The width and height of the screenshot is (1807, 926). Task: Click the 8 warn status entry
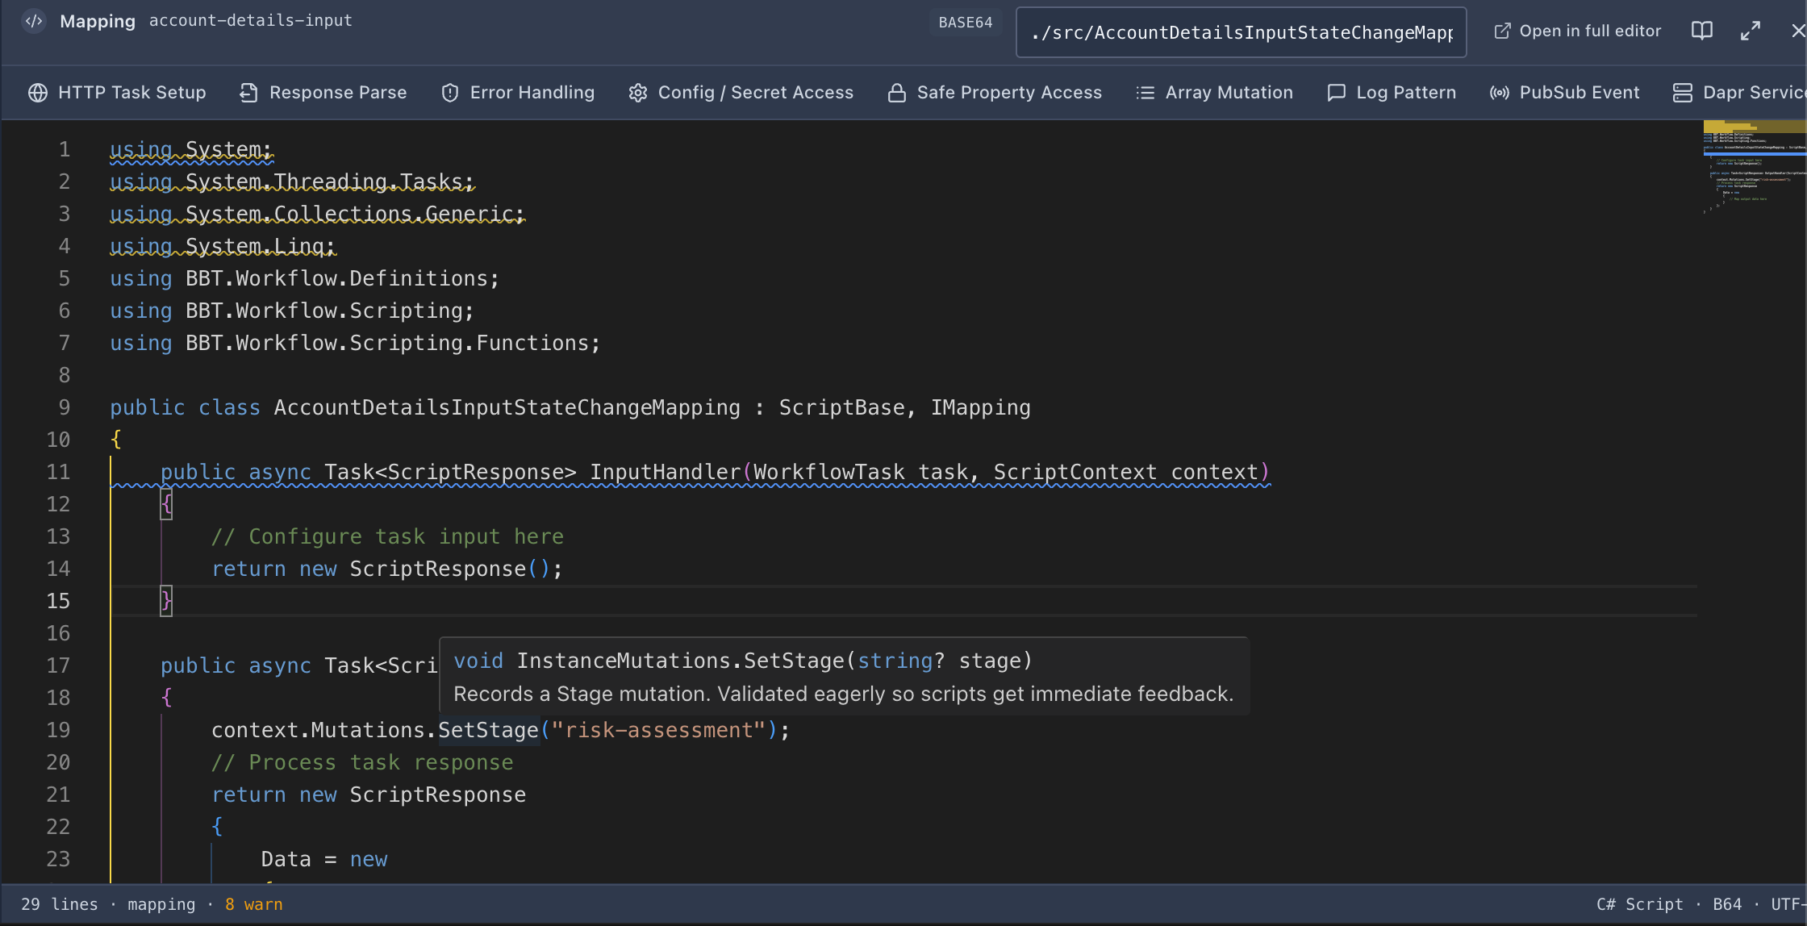[x=254, y=904]
